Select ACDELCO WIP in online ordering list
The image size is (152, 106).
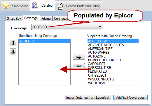(x=113, y=41)
